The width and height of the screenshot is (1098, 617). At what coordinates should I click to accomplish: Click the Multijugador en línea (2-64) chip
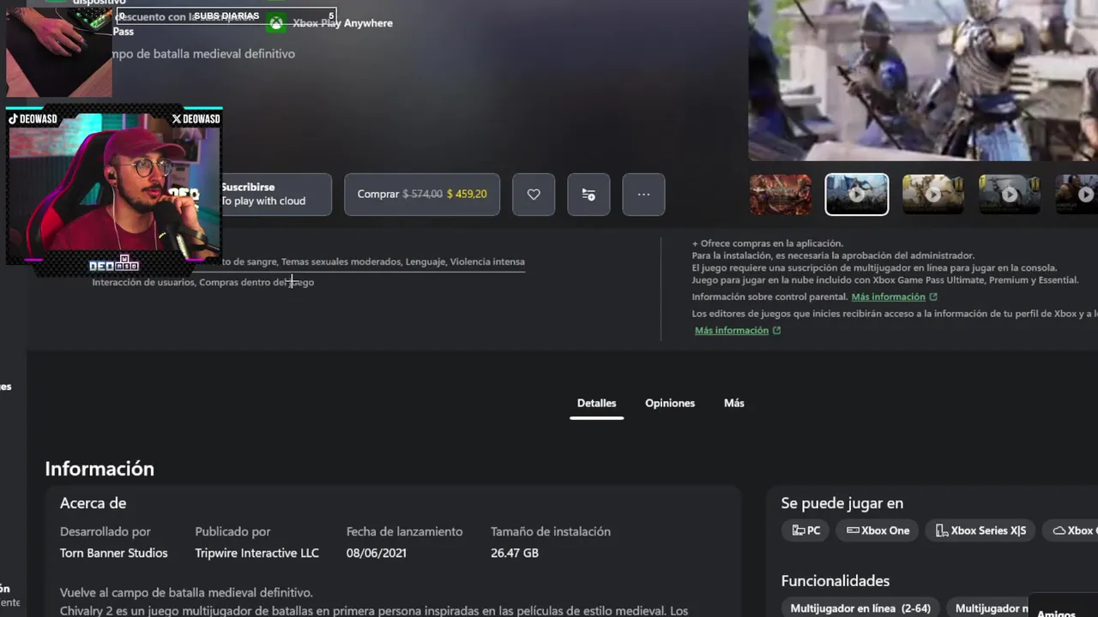860,608
